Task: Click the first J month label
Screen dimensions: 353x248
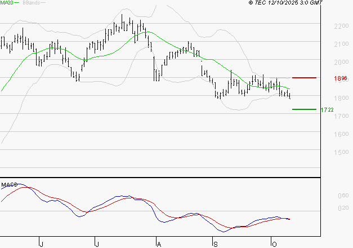Action: 41,245
